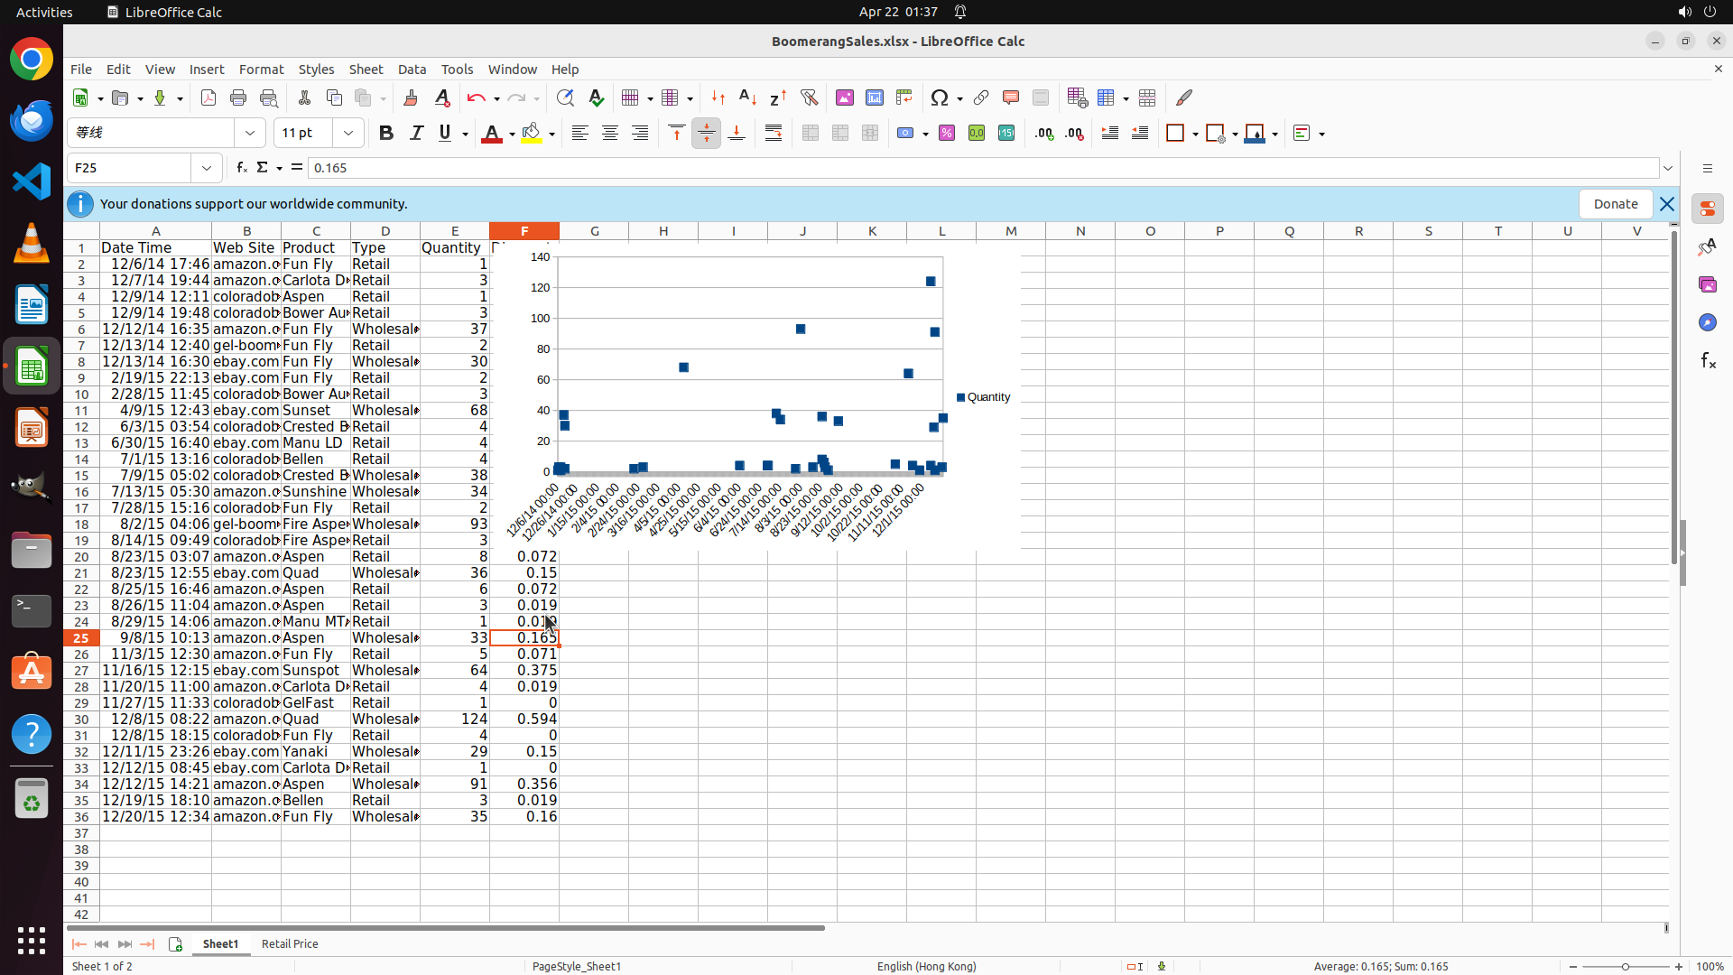Click the Export as PDF icon
Image resolution: width=1733 pixels, height=975 pixels.
tap(209, 97)
